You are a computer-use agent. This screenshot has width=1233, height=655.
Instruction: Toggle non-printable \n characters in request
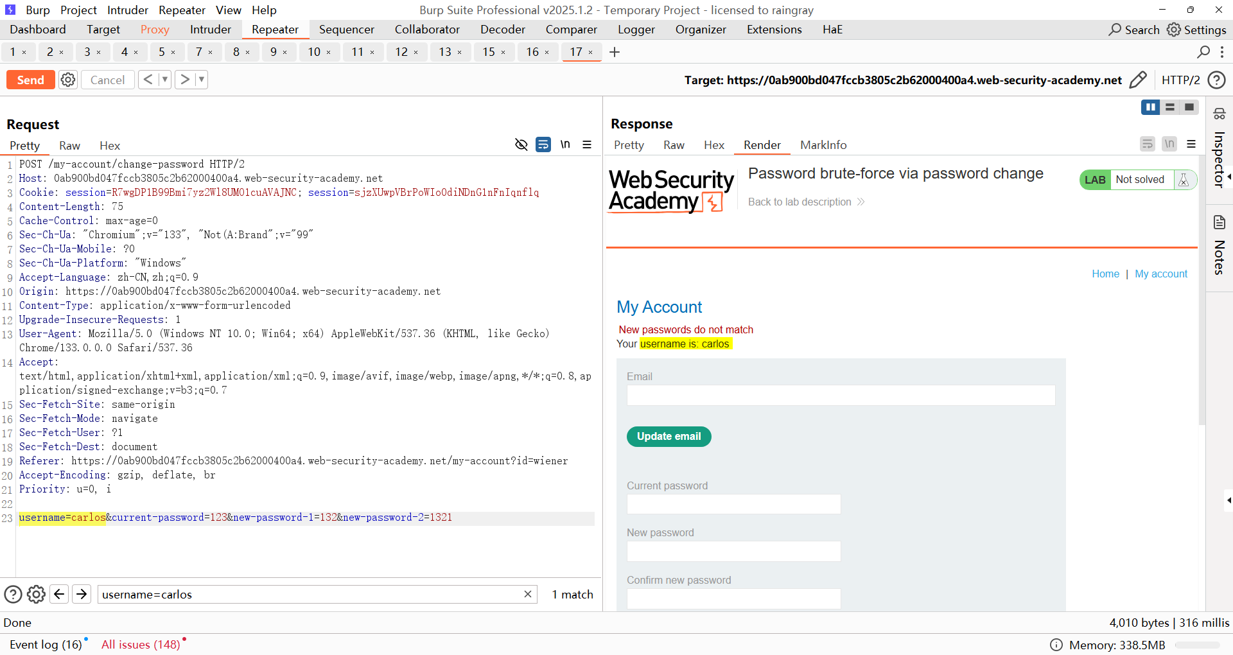pos(565,145)
